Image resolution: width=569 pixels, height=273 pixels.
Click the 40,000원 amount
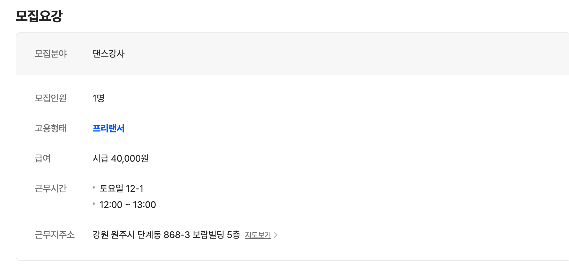tap(130, 158)
